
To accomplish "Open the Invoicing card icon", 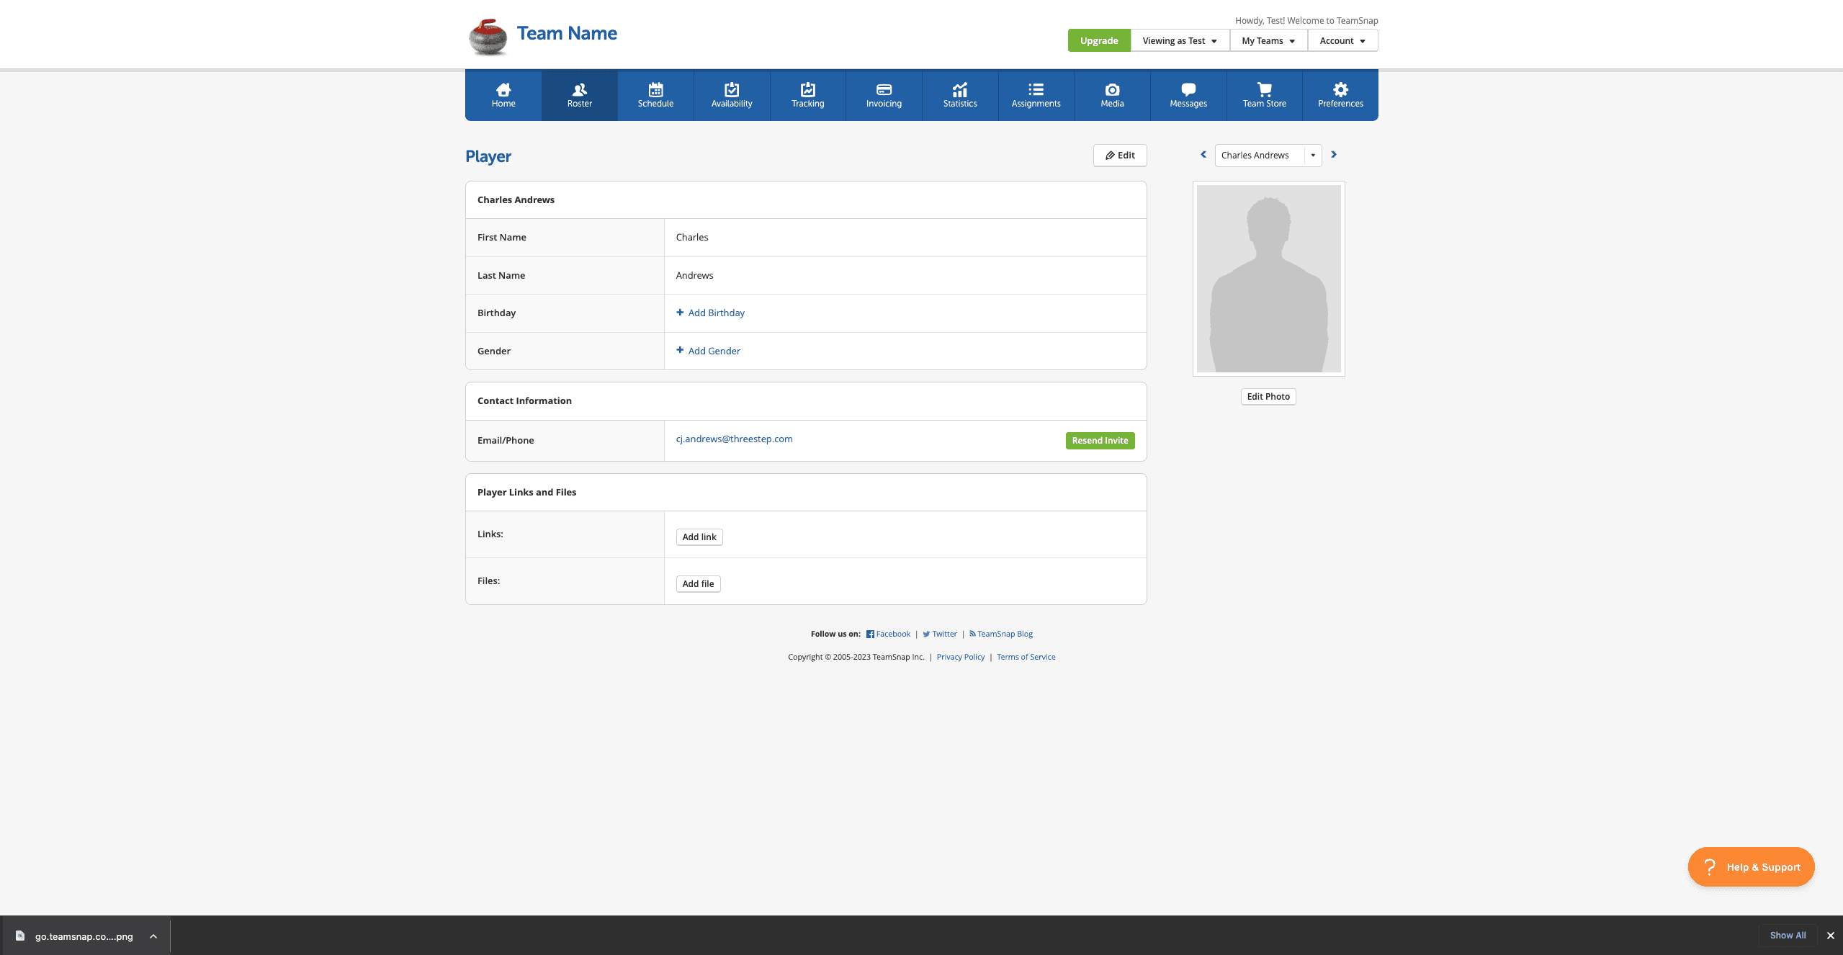I will coord(884,90).
